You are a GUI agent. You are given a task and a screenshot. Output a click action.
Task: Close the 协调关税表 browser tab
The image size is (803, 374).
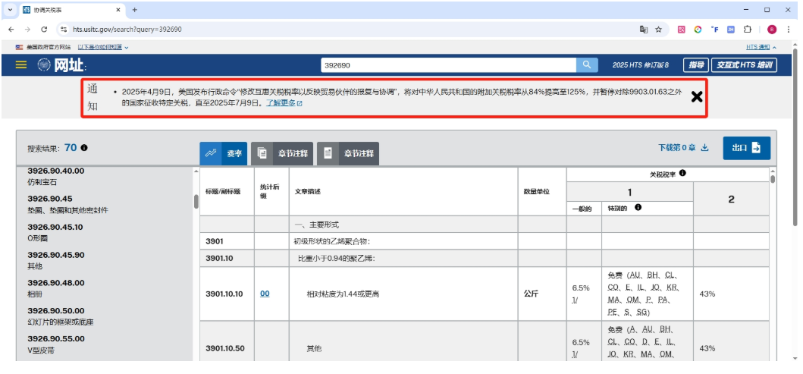(x=118, y=10)
